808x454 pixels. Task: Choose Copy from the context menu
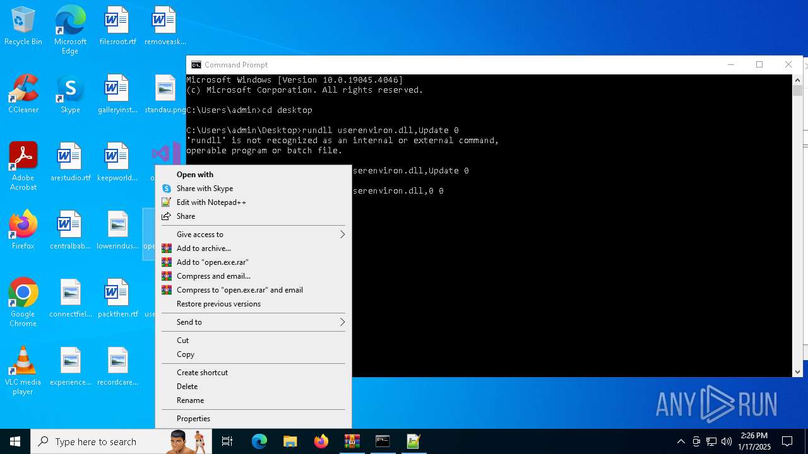pyautogui.click(x=253, y=354)
